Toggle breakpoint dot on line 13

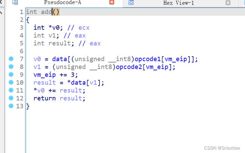[x=11, y=106]
